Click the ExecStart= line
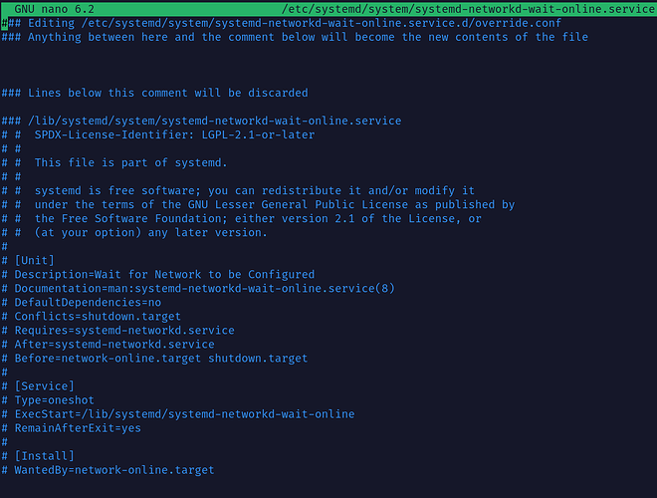The image size is (657, 498). pos(184,413)
